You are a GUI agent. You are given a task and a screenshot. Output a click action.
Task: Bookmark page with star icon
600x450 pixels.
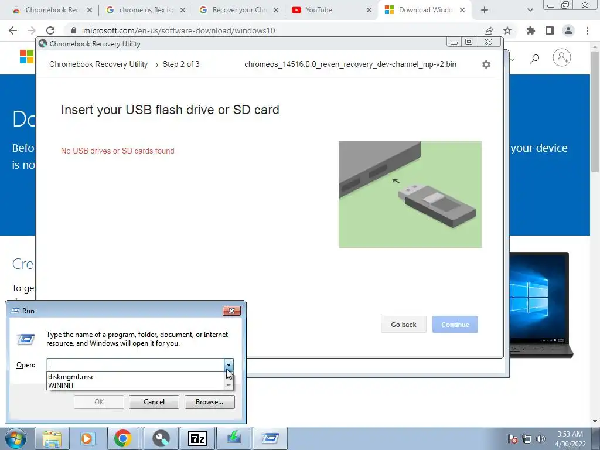point(507,30)
